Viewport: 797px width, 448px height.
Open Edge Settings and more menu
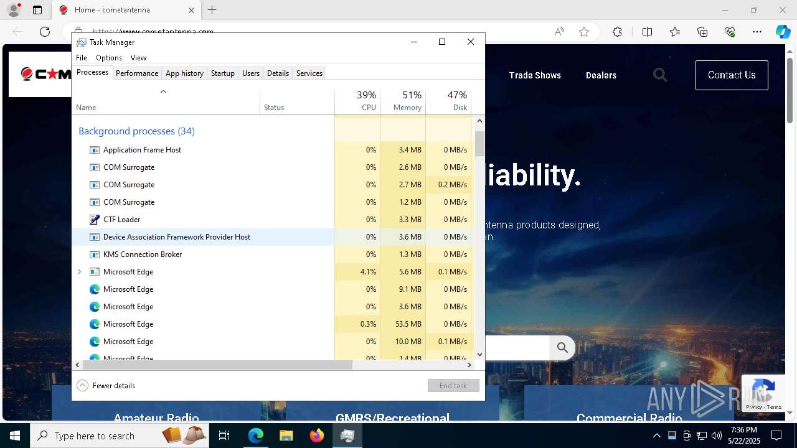click(757, 32)
